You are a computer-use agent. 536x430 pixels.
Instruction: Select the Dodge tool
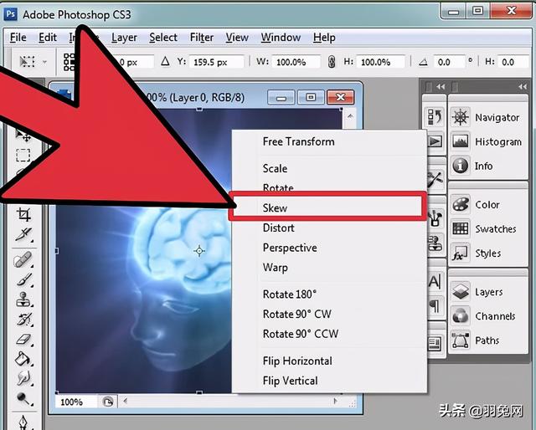click(23, 398)
